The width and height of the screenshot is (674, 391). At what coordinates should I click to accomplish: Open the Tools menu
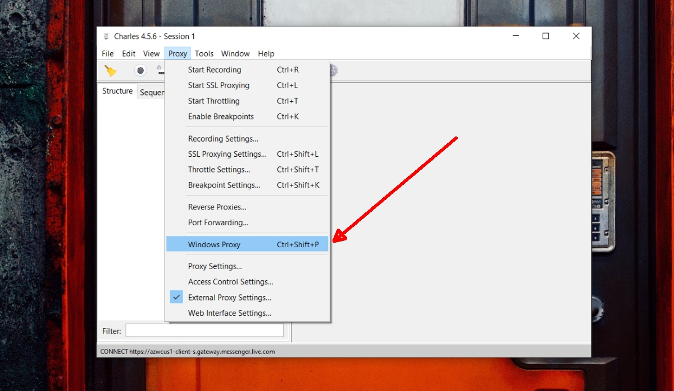[204, 53]
